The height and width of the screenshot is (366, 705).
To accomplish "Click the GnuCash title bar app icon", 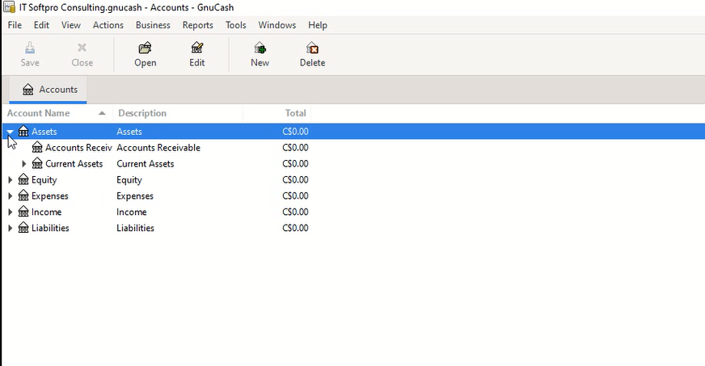I will pyautogui.click(x=9, y=7).
